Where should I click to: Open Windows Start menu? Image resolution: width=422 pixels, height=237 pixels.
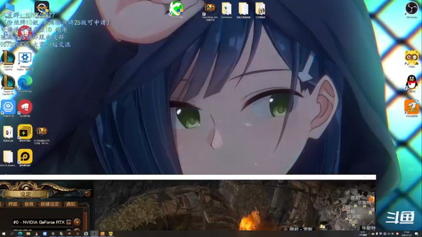pos(4,234)
